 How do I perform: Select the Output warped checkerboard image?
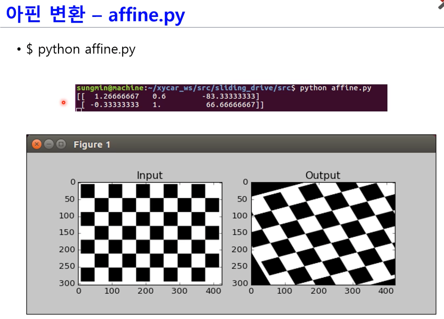coord(323,234)
